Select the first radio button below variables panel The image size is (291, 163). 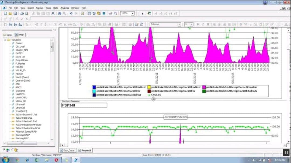(4, 150)
